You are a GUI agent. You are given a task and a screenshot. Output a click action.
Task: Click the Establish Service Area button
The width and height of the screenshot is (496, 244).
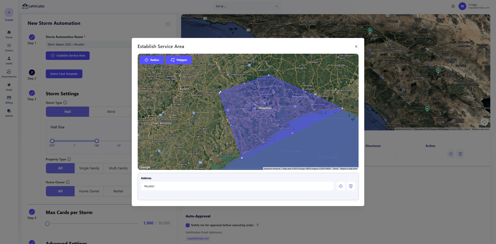coord(68,56)
